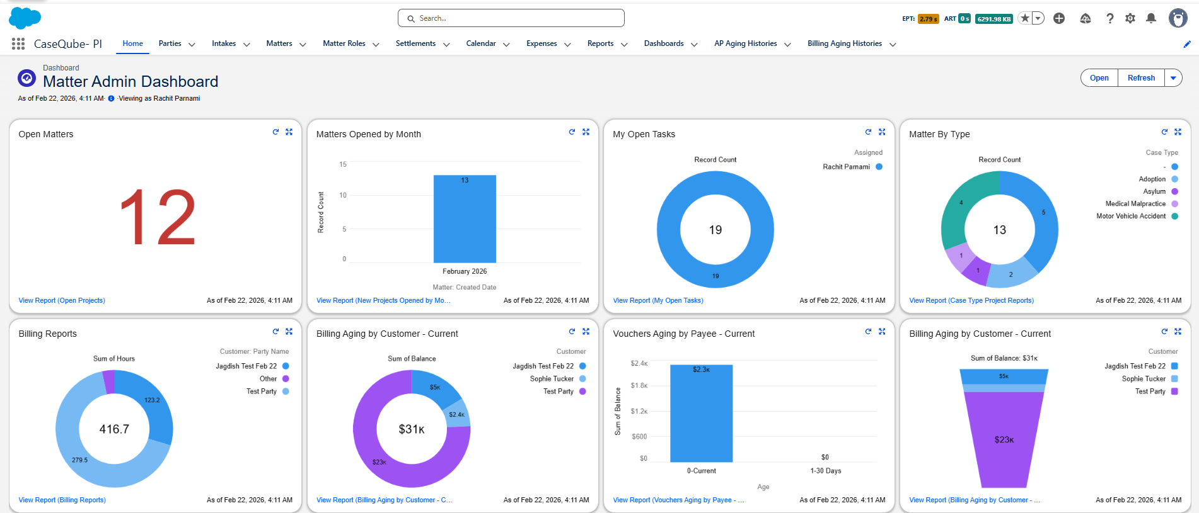Click the favorites star icon
This screenshot has height=513, width=1199.
coord(1025,18)
